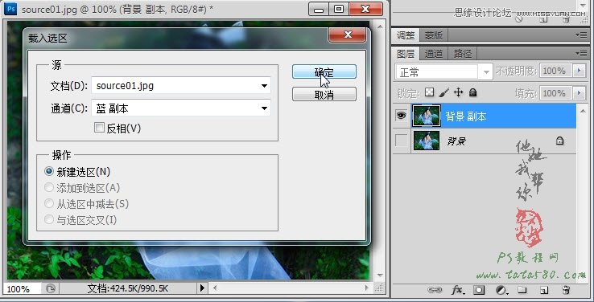The image size is (594, 302).
Task: Add a layer mask with the mask icon
Action: pos(479,290)
